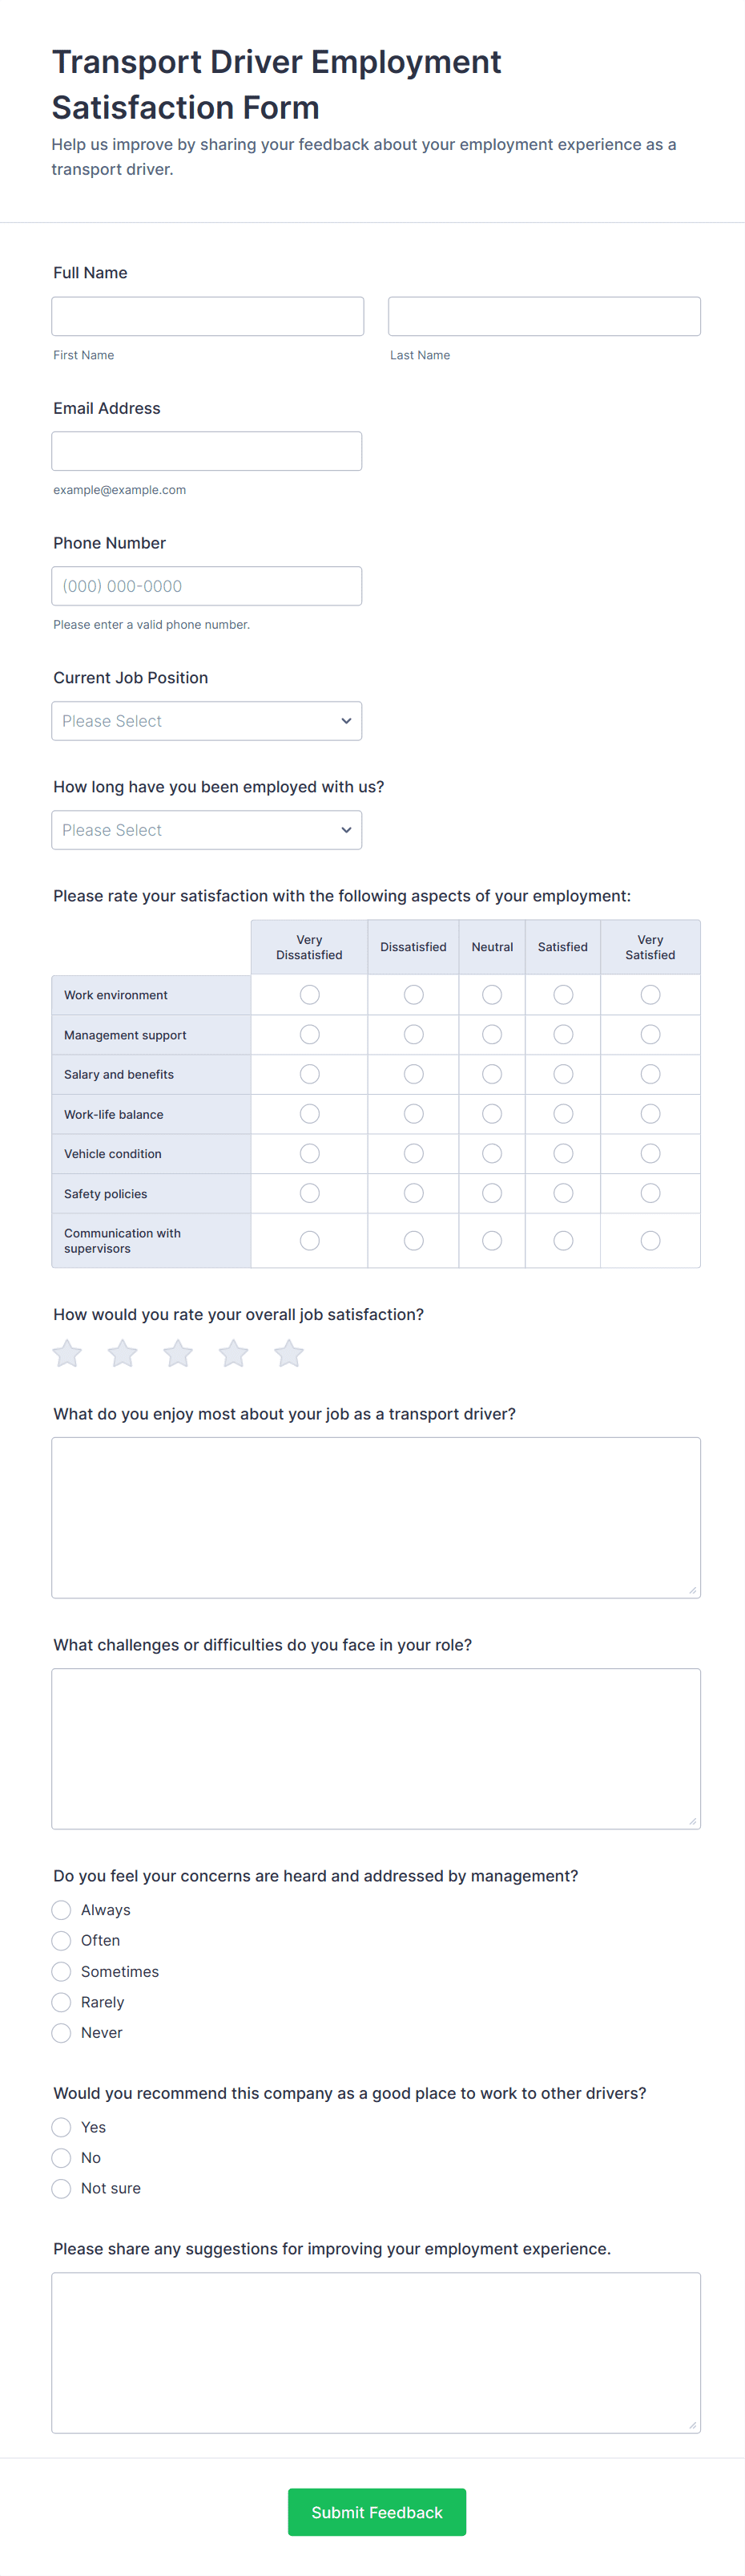Image resolution: width=745 pixels, height=2576 pixels.
Task: Click into the Email Address field
Action: click(207, 451)
